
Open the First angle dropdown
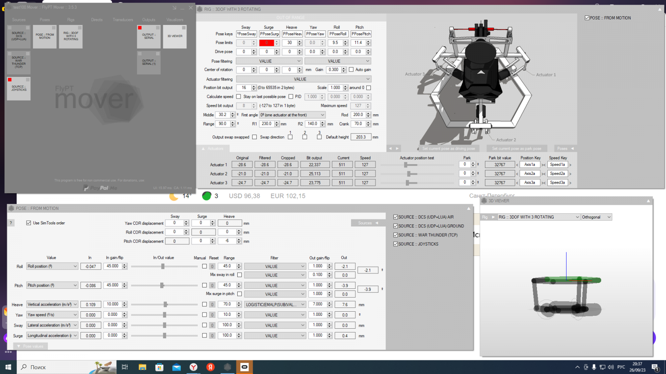coord(292,115)
